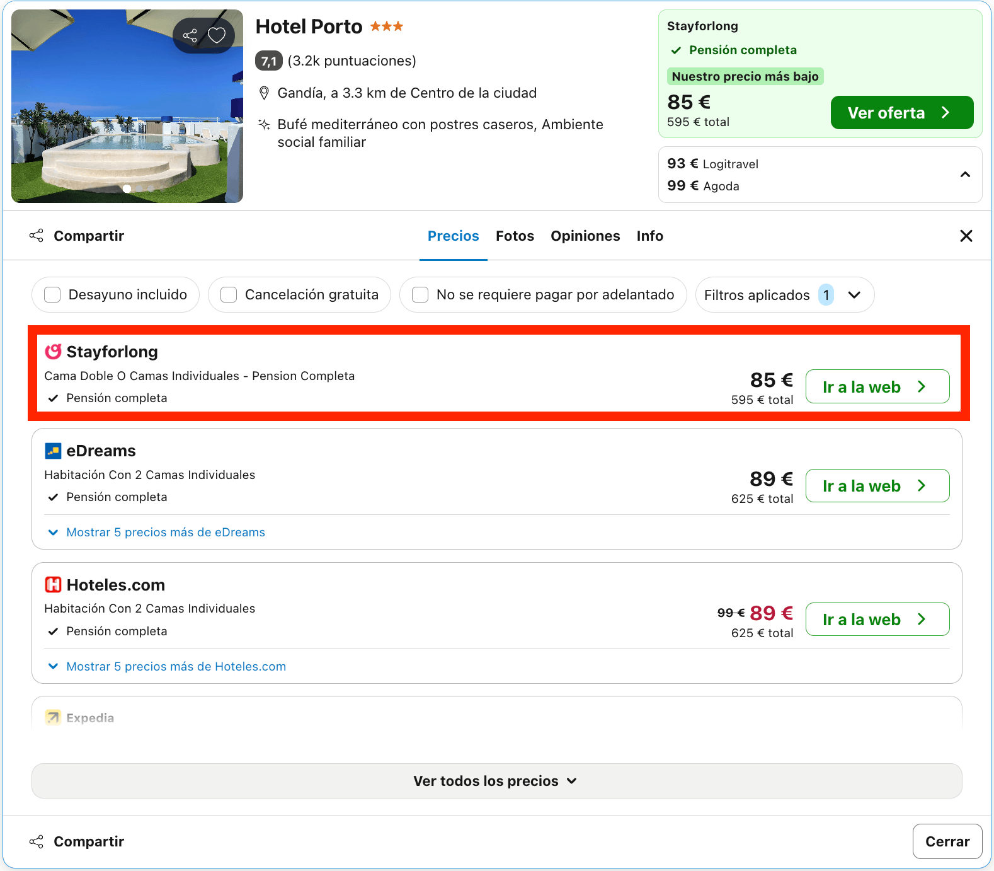
Task: Click the Hoteles.com logo icon
Action: coord(54,585)
